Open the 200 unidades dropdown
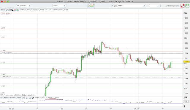Viewport: 190px width, 110px height. [23, 6]
